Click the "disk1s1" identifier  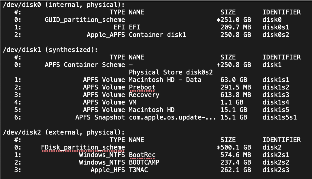[x=276, y=80]
